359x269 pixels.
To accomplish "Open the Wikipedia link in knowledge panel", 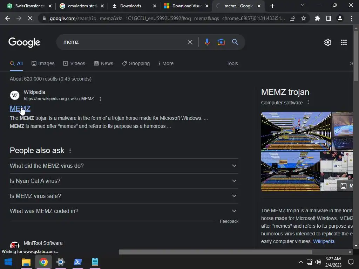I will (324, 242).
